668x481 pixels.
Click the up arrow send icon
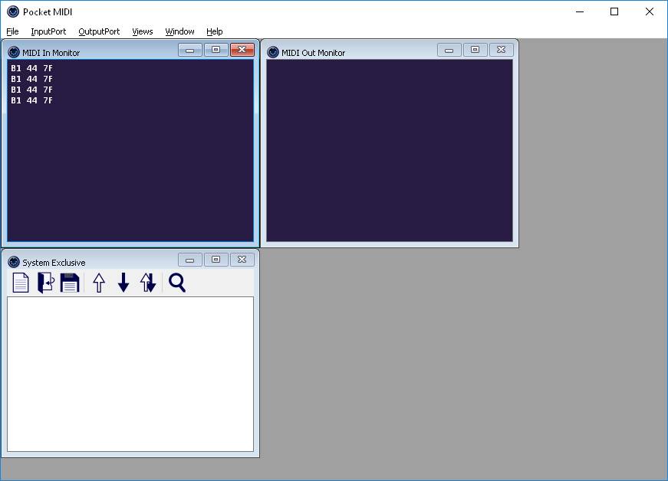point(99,283)
